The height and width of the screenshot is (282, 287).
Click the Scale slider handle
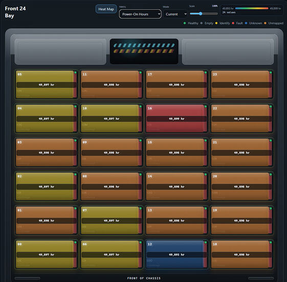pos(201,13)
